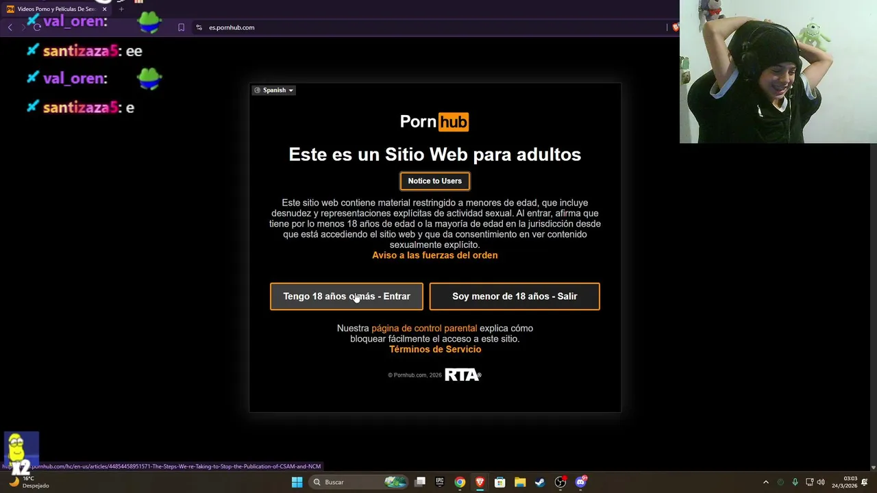Open 'Aviso a las fuerzas del orden' link

click(x=435, y=255)
